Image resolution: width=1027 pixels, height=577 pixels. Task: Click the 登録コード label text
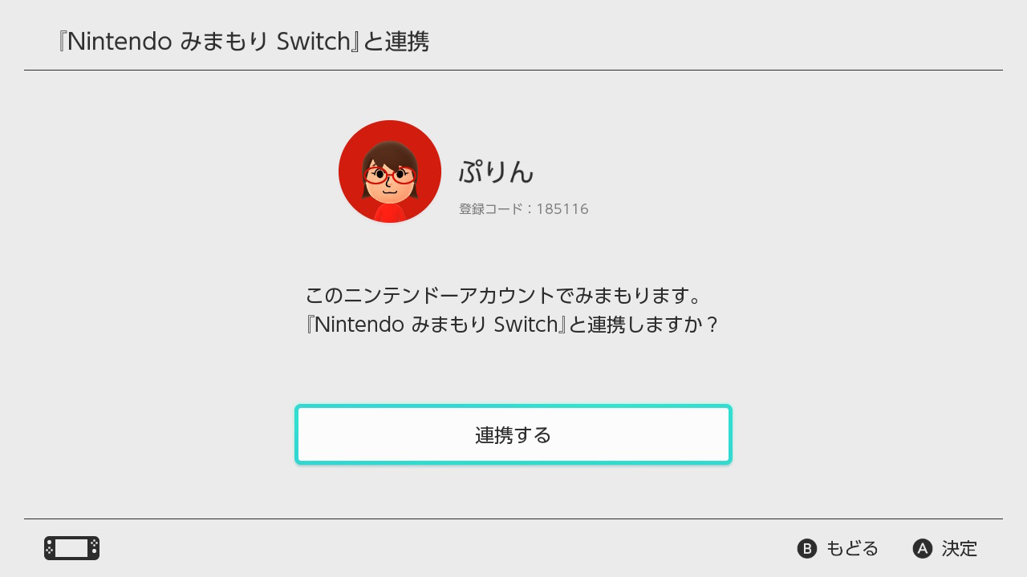coord(490,209)
